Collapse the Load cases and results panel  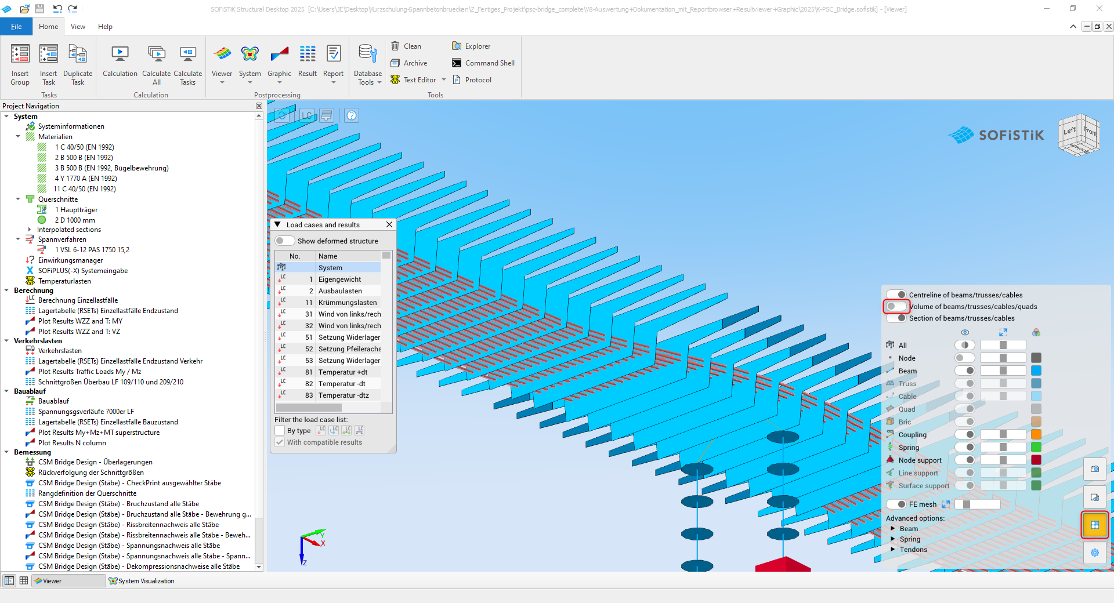coord(277,224)
